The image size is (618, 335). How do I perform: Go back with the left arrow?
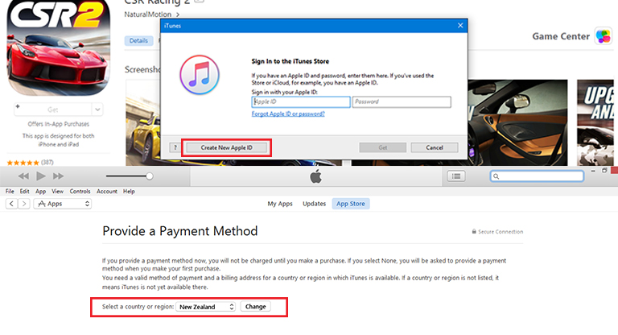click(11, 204)
